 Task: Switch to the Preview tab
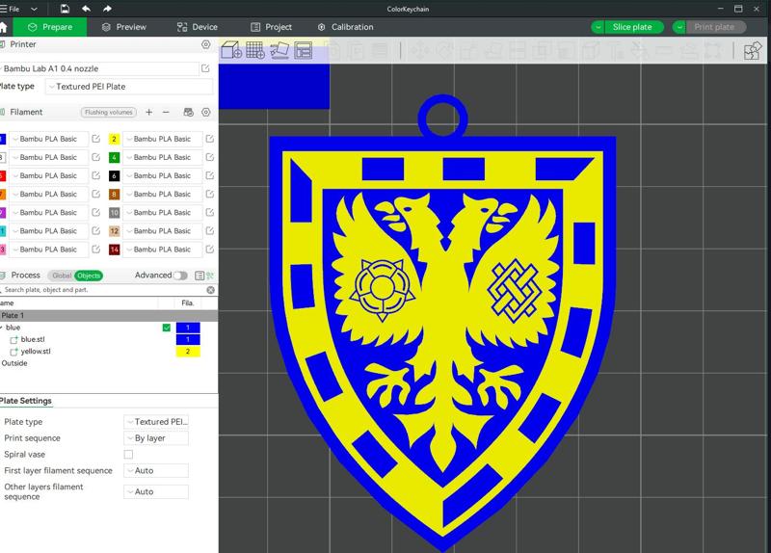pos(124,27)
